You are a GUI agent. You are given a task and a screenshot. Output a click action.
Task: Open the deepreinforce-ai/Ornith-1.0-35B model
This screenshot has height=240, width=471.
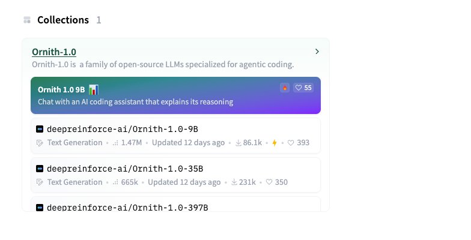(125, 169)
